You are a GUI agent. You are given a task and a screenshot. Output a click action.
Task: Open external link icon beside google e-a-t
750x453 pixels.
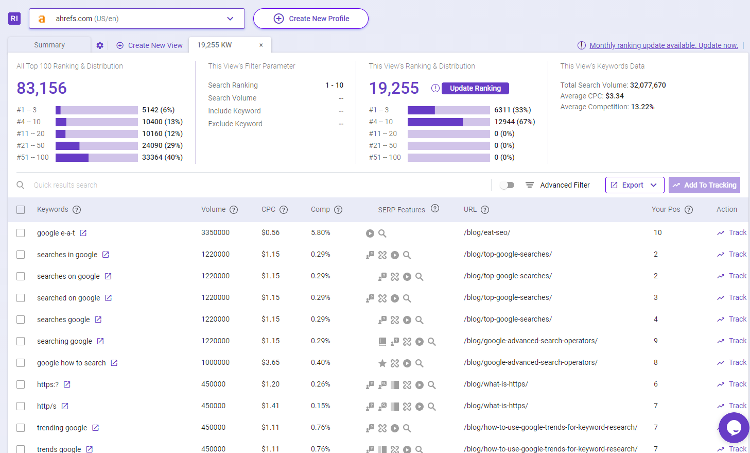click(x=83, y=233)
